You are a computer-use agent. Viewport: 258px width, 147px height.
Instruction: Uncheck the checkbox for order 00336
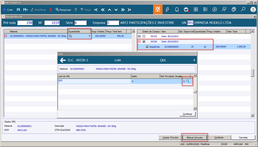coord(144,42)
